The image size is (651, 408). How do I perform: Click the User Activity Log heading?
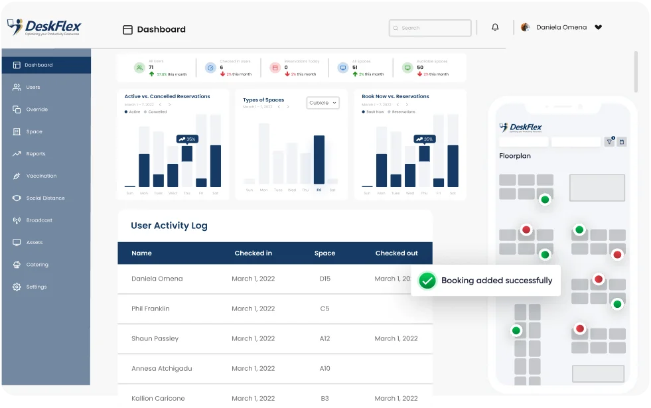(x=169, y=226)
